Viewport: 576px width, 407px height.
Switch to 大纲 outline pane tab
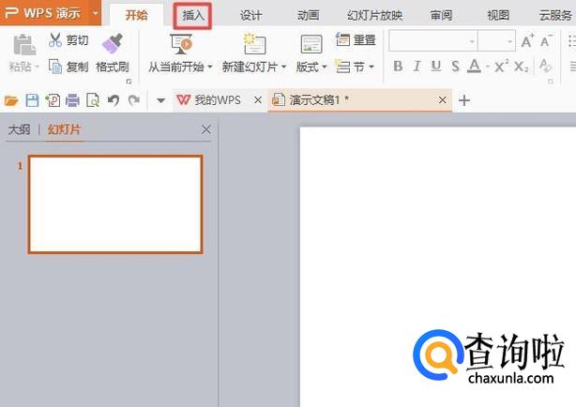(19, 129)
